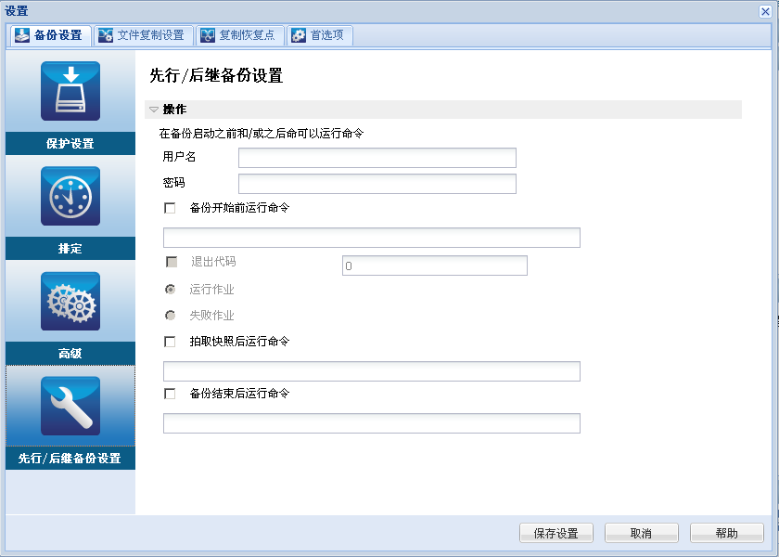This screenshot has height=557, width=779.
Task: Select the 失败作业 radio button
Action: click(170, 315)
